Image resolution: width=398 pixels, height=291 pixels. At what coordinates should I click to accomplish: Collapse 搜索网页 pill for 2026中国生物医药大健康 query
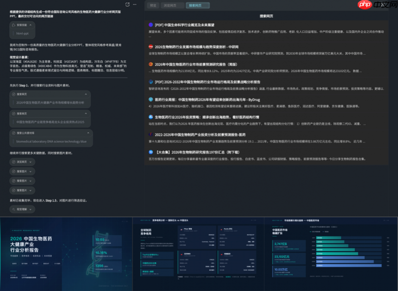pos(86,94)
